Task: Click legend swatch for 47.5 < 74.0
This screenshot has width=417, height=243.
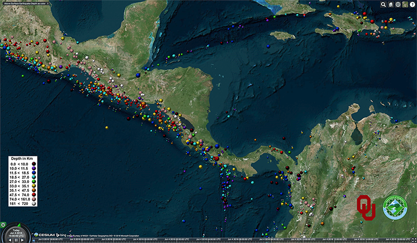Action: 34,195
